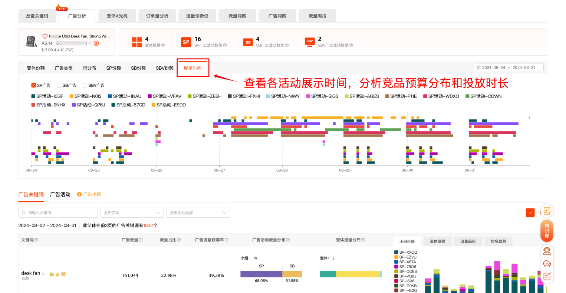The width and height of the screenshot is (566, 293).
Task: Click help icon in 流量占比 column header
Action: [179, 240]
